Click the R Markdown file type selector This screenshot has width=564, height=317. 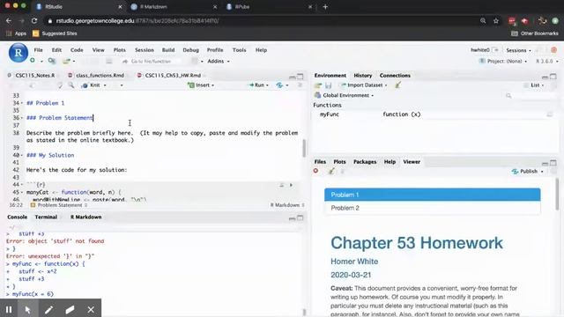(287, 205)
